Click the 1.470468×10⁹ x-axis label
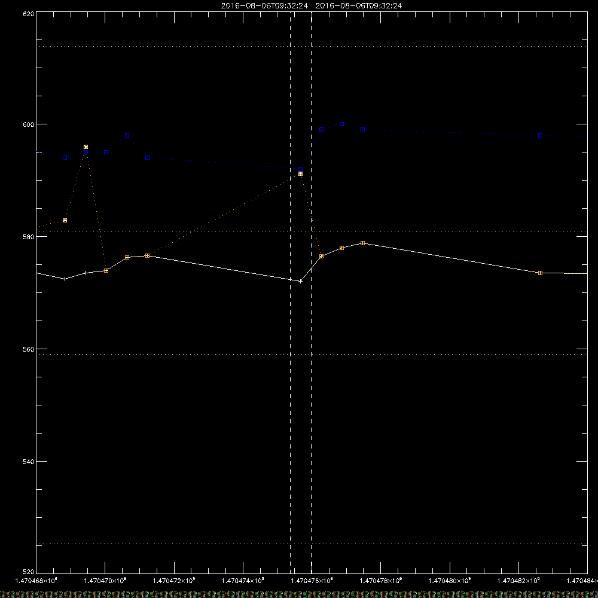This screenshot has height=598, width=598. [x=36, y=581]
